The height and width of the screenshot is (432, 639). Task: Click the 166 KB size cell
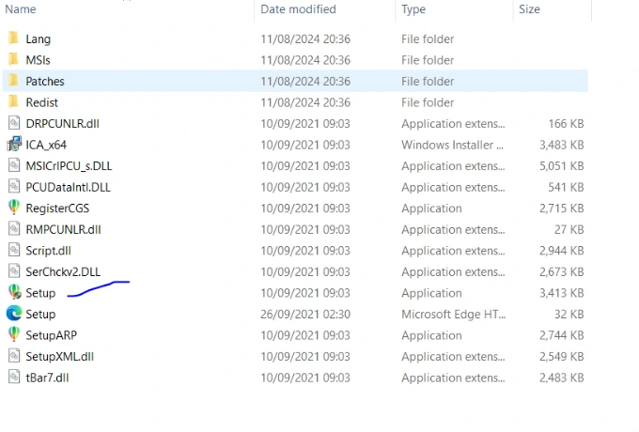[x=566, y=124]
